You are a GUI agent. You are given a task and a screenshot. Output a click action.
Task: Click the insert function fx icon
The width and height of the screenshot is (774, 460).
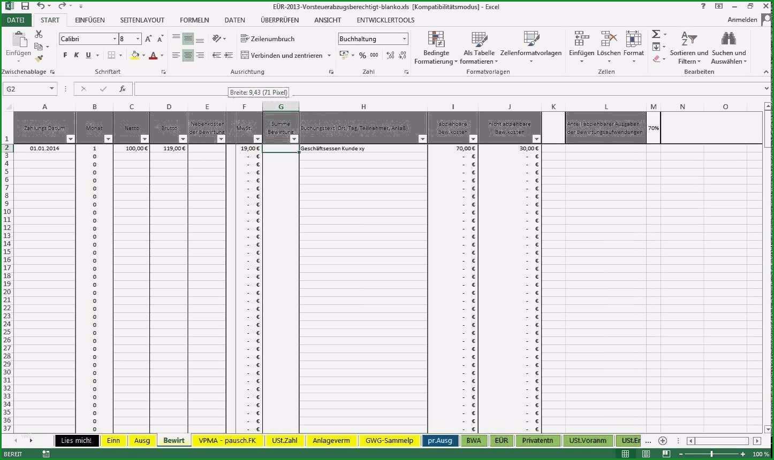[x=123, y=89]
